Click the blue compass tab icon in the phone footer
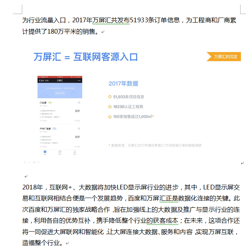246x248 pixels. tap(45, 152)
